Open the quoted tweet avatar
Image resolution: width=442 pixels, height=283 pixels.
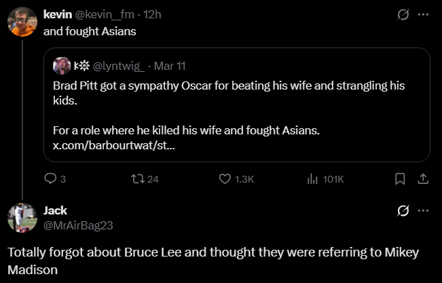click(62, 66)
